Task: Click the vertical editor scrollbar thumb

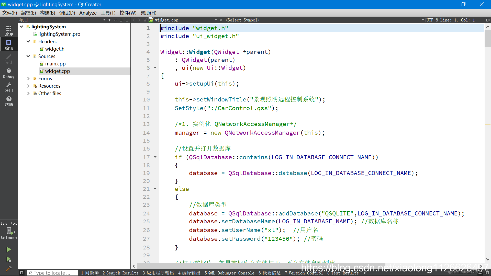Action: (487, 38)
